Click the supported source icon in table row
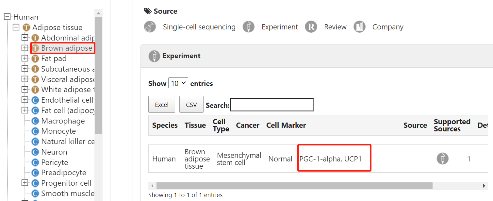This screenshot has height=201, width=493. tap(443, 159)
